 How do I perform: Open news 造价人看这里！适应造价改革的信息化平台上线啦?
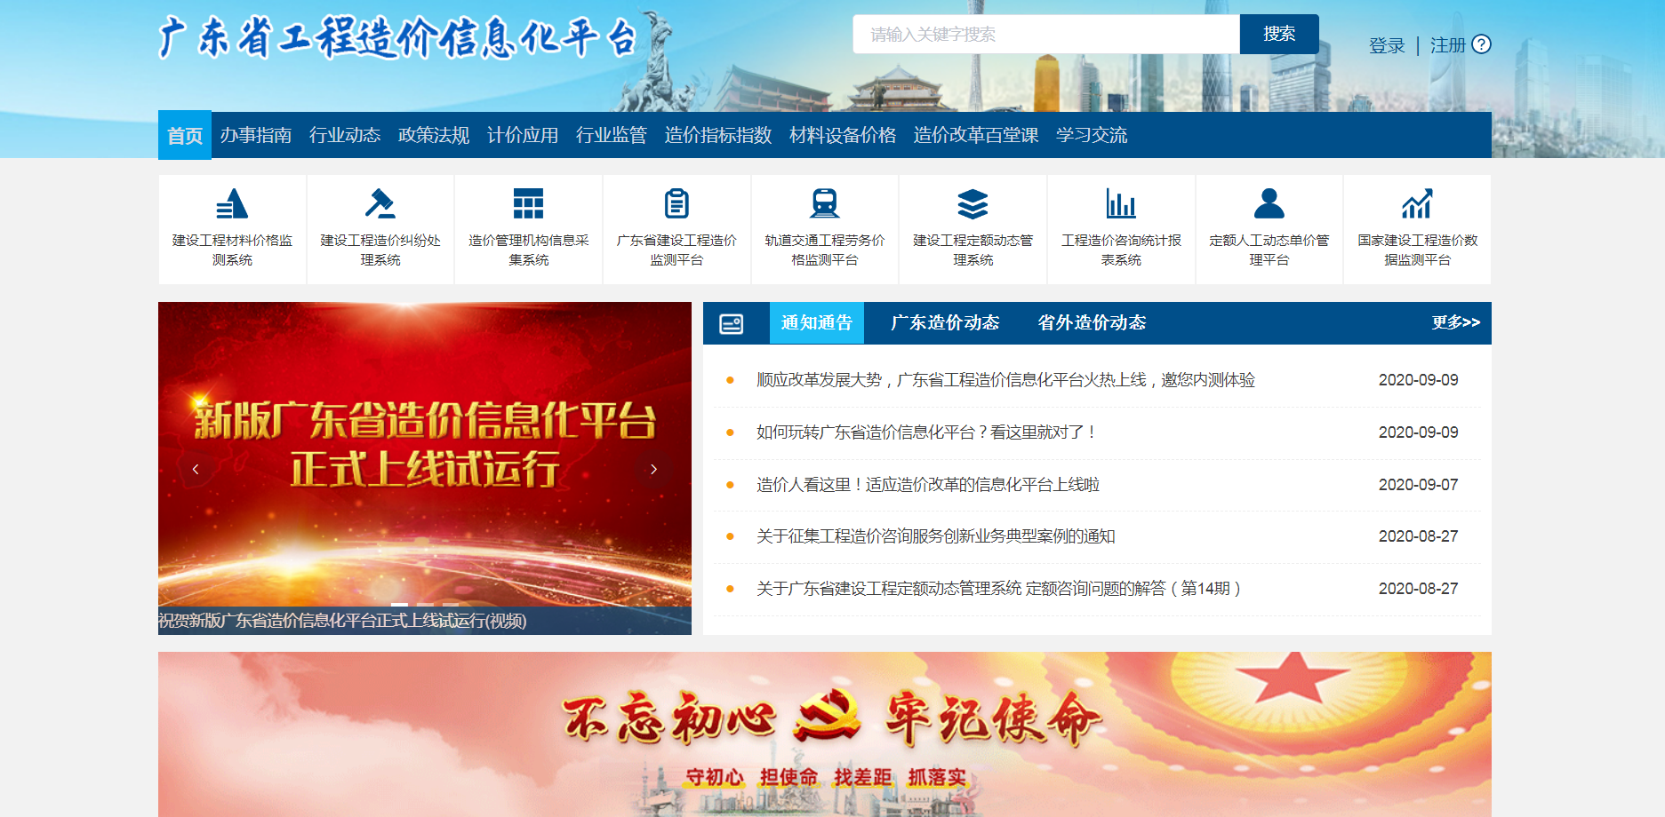(x=928, y=485)
